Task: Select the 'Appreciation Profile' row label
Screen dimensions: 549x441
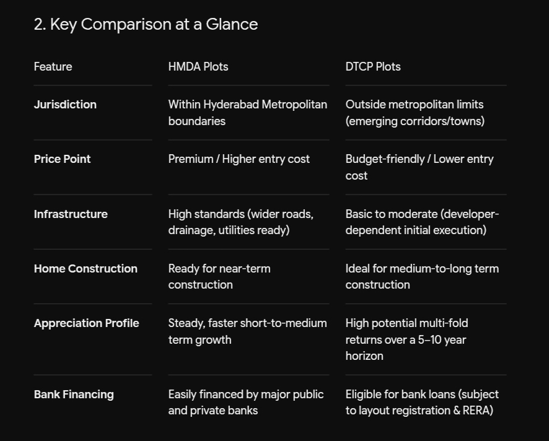Action: coord(87,323)
